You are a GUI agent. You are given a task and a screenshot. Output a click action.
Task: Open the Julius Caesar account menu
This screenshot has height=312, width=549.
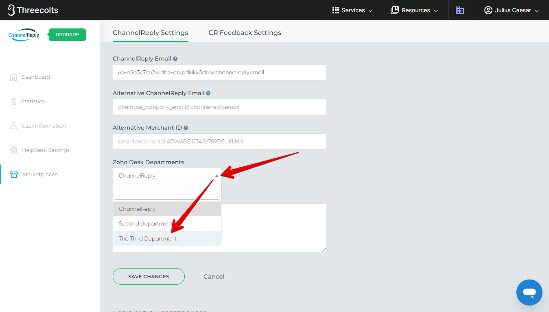pyautogui.click(x=512, y=10)
